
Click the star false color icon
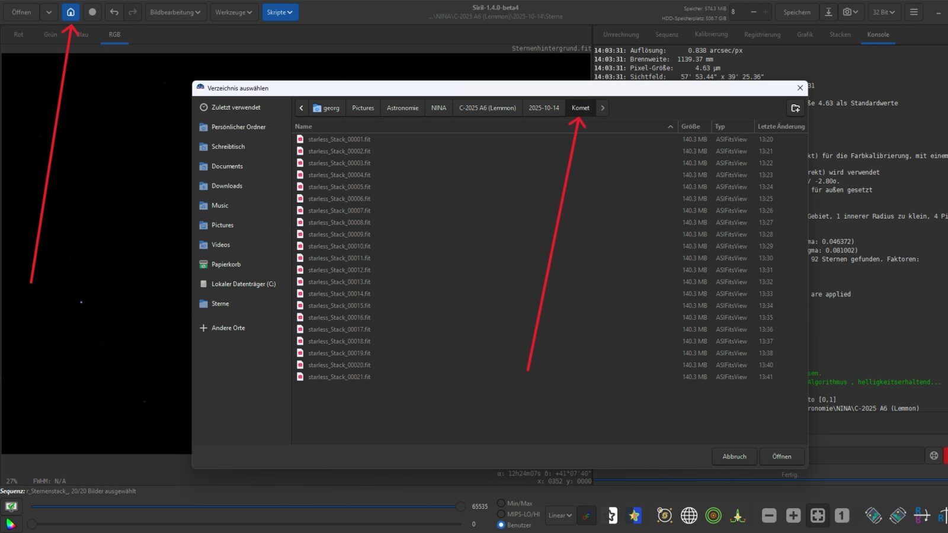click(635, 515)
